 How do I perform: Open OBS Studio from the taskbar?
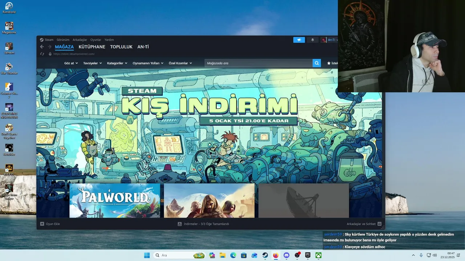coord(297,255)
